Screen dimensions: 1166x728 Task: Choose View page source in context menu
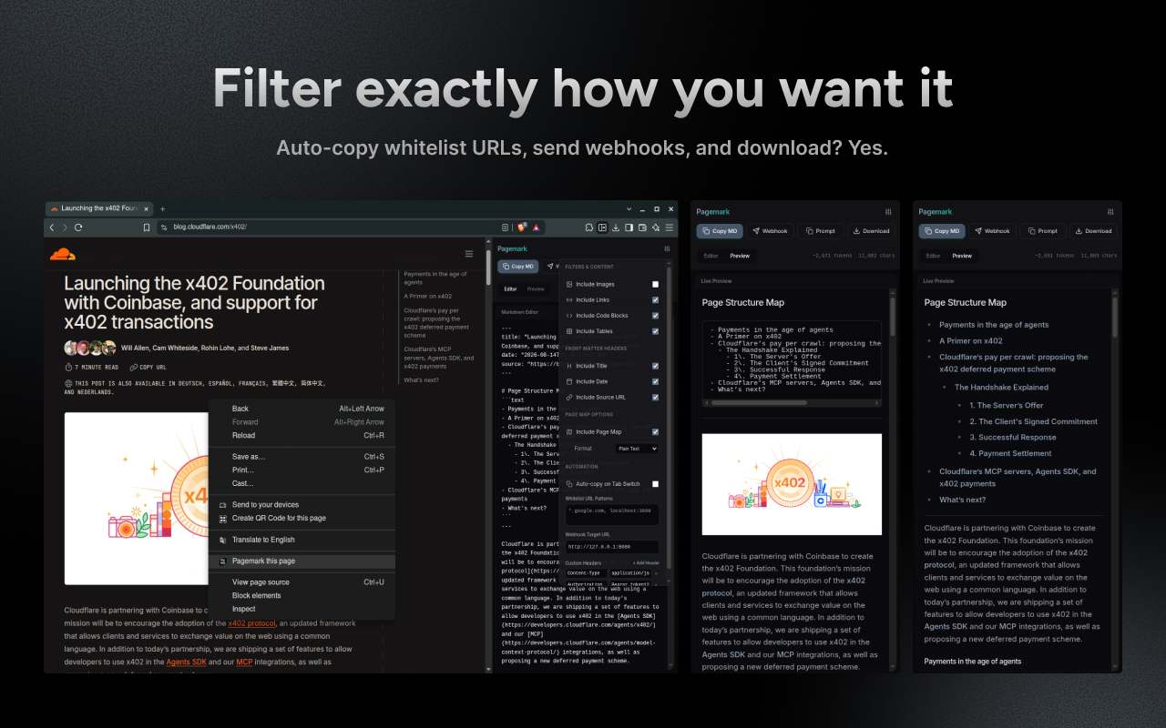(302, 582)
